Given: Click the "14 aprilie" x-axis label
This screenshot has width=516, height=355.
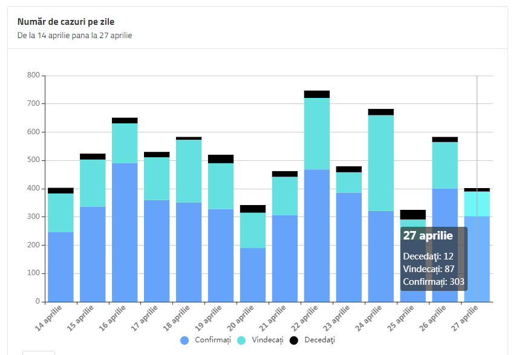Looking at the screenshot, I should [x=48, y=318].
